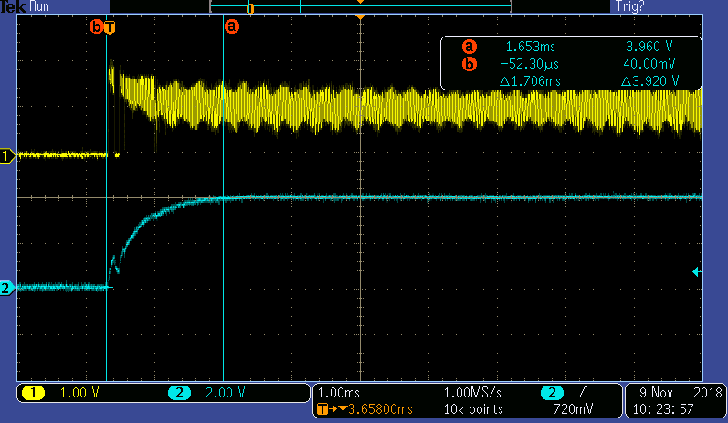Toggle the cyan channel 2 badge
Viewport: 728px width, 423px height.
[x=179, y=393]
